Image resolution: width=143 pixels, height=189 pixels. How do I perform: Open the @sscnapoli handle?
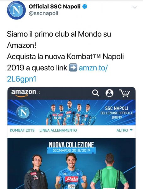(x=43, y=13)
